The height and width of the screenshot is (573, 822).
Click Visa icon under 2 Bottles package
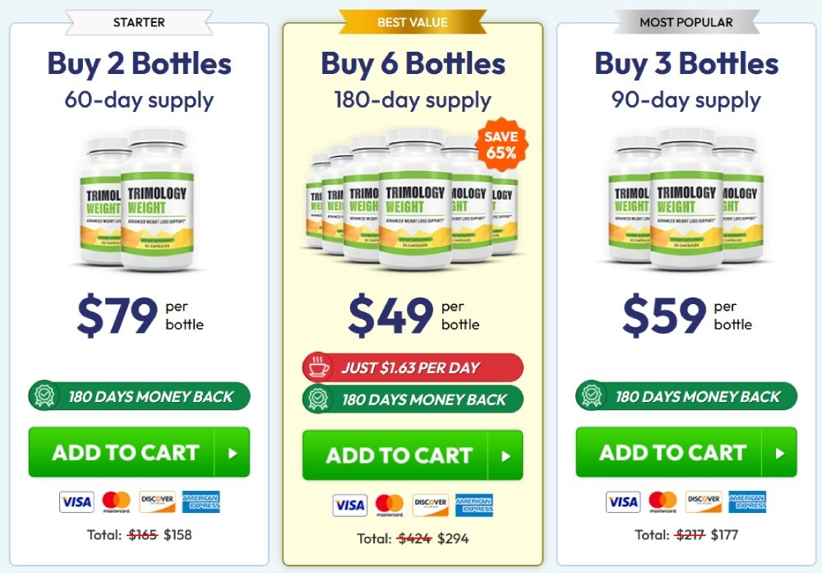[76, 501]
